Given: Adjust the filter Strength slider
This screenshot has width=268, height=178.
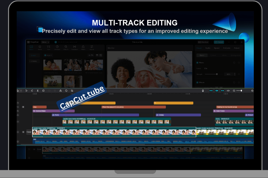Looking at the screenshot, I should click(x=217, y=74).
